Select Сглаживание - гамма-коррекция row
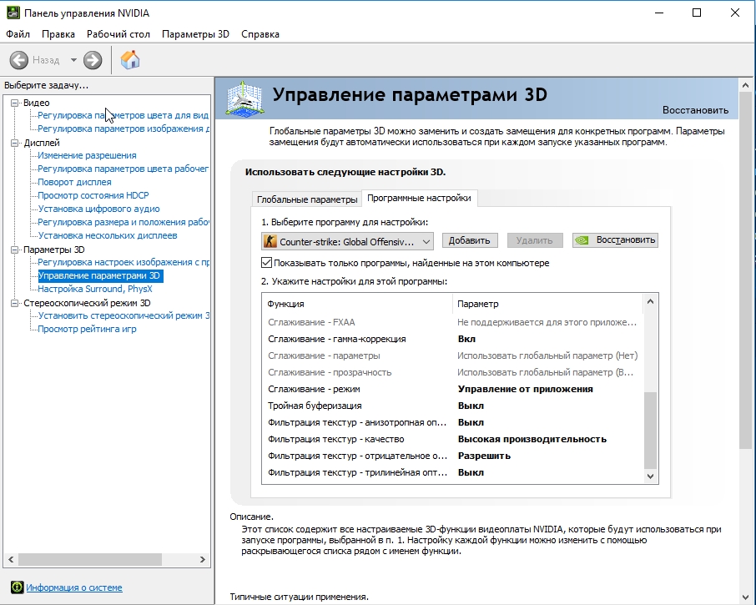 point(452,339)
